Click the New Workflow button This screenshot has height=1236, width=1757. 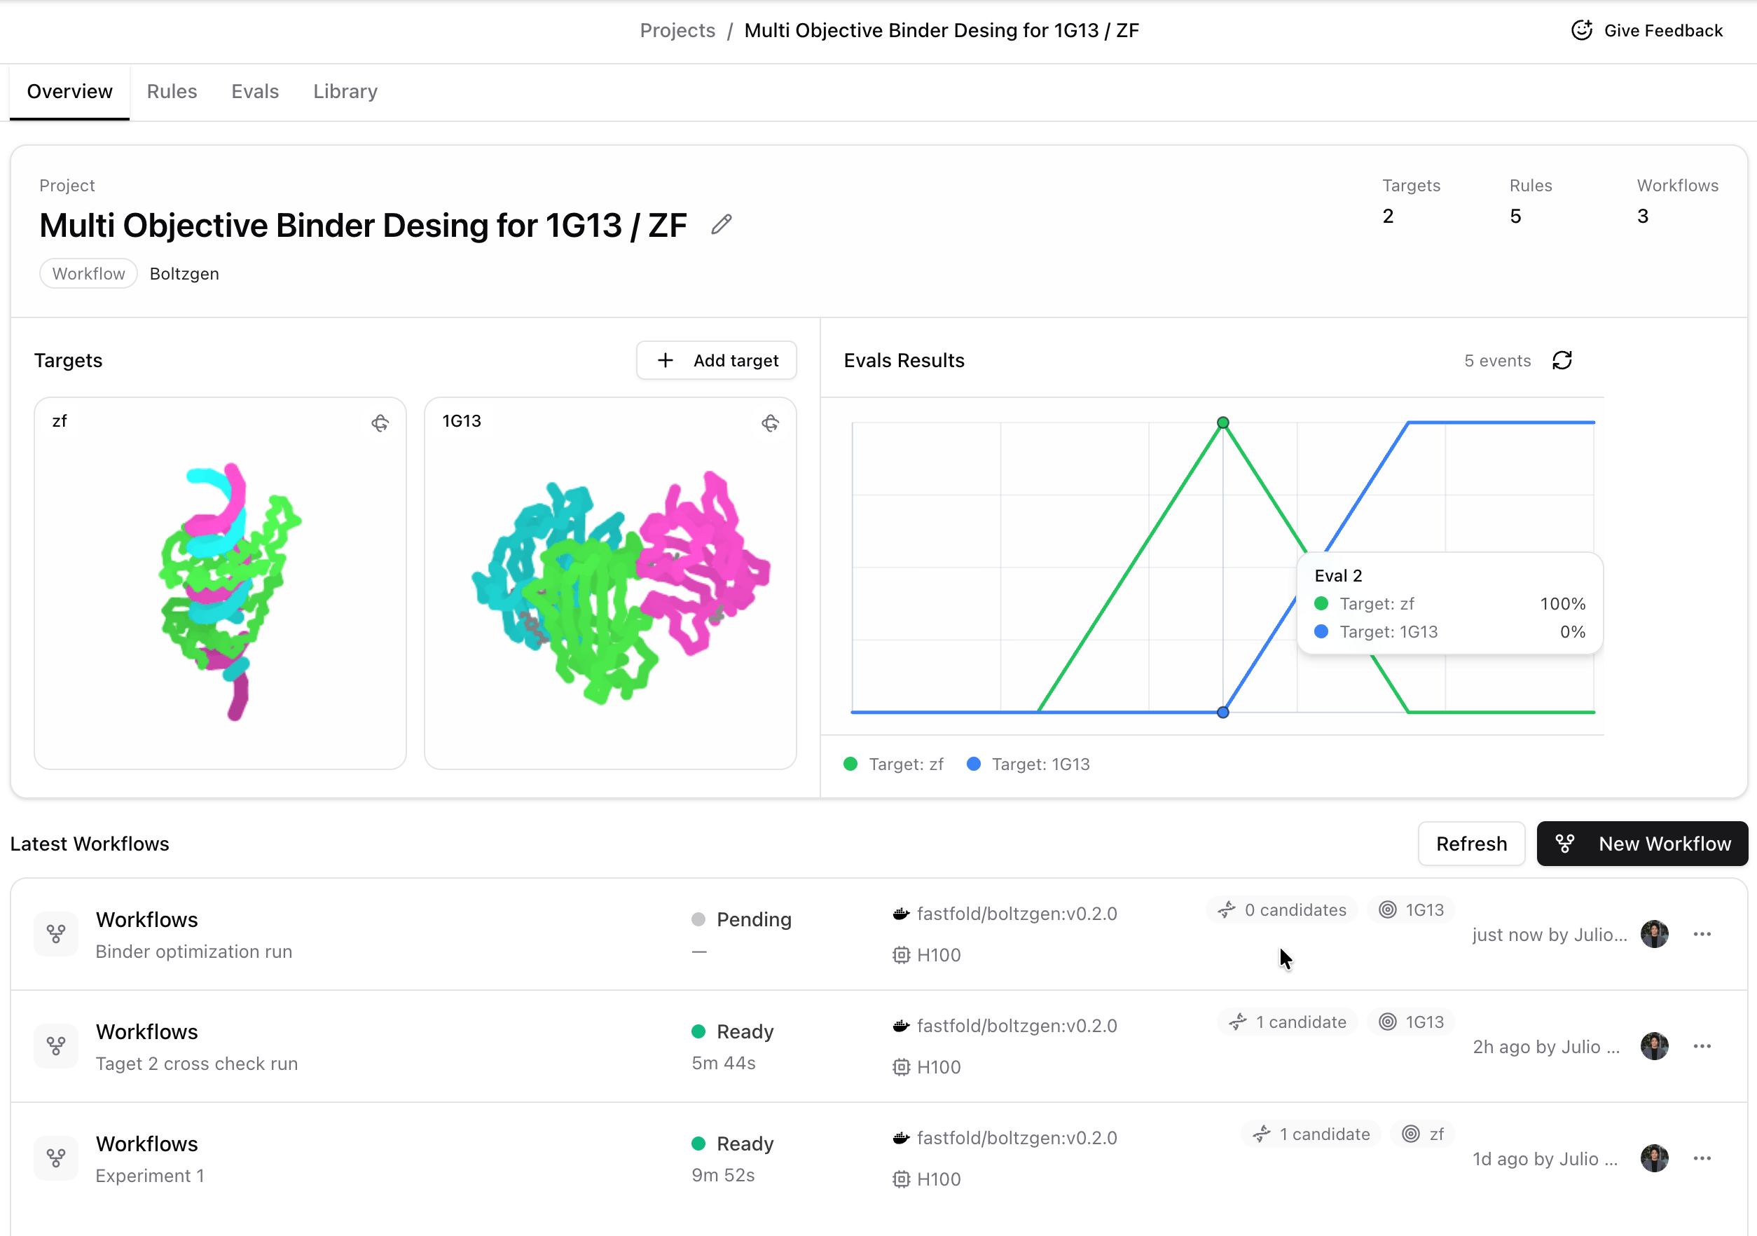tap(1641, 844)
